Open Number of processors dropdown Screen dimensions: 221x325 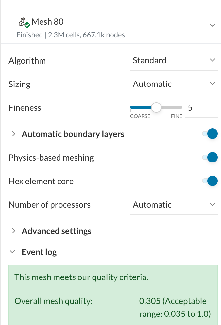(174, 205)
